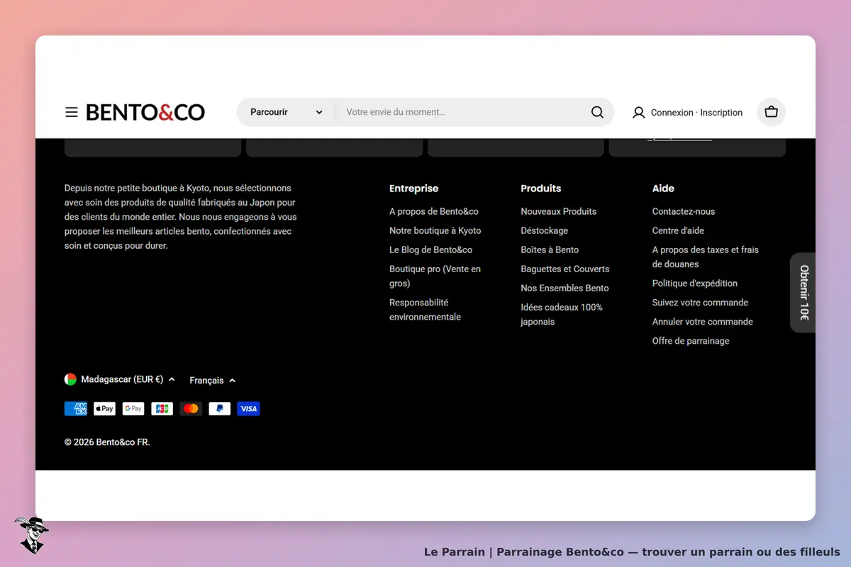This screenshot has height=567, width=851.
Task: Open 'Déstockage' link
Action: click(x=544, y=230)
